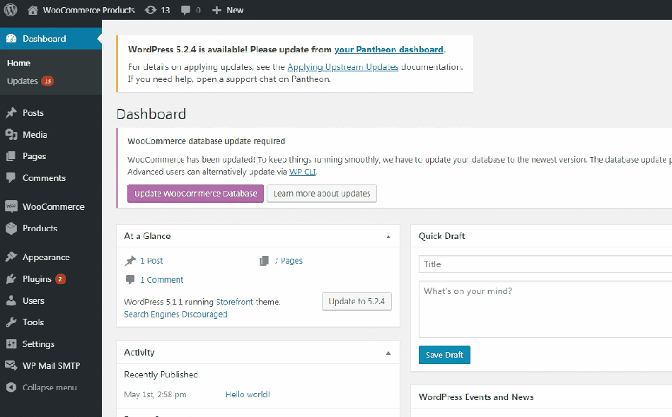The image size is (672, 417).
Task: Open the WooCommerce menu item
Action: [x=53, y=207]
